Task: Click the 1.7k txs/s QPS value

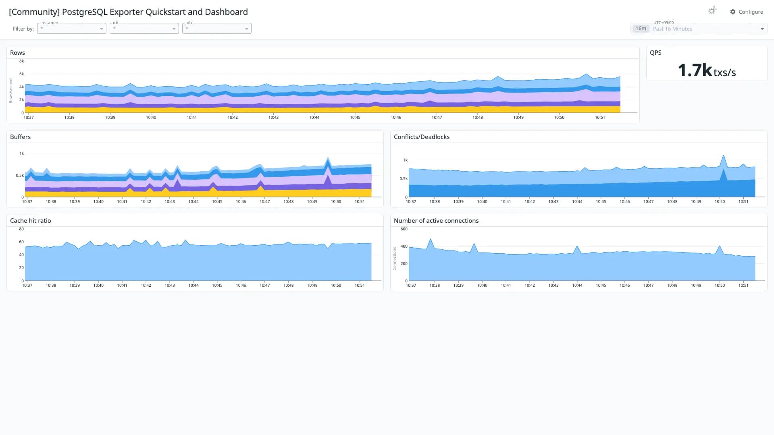Action: [x=707, y=70]
